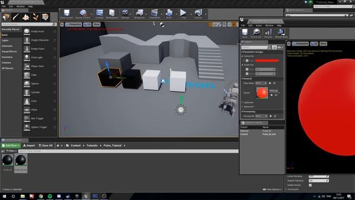Viewport: 355px width, 200px height.
Task: Open the Add New dropdown
Action: [x=11, y=146]
